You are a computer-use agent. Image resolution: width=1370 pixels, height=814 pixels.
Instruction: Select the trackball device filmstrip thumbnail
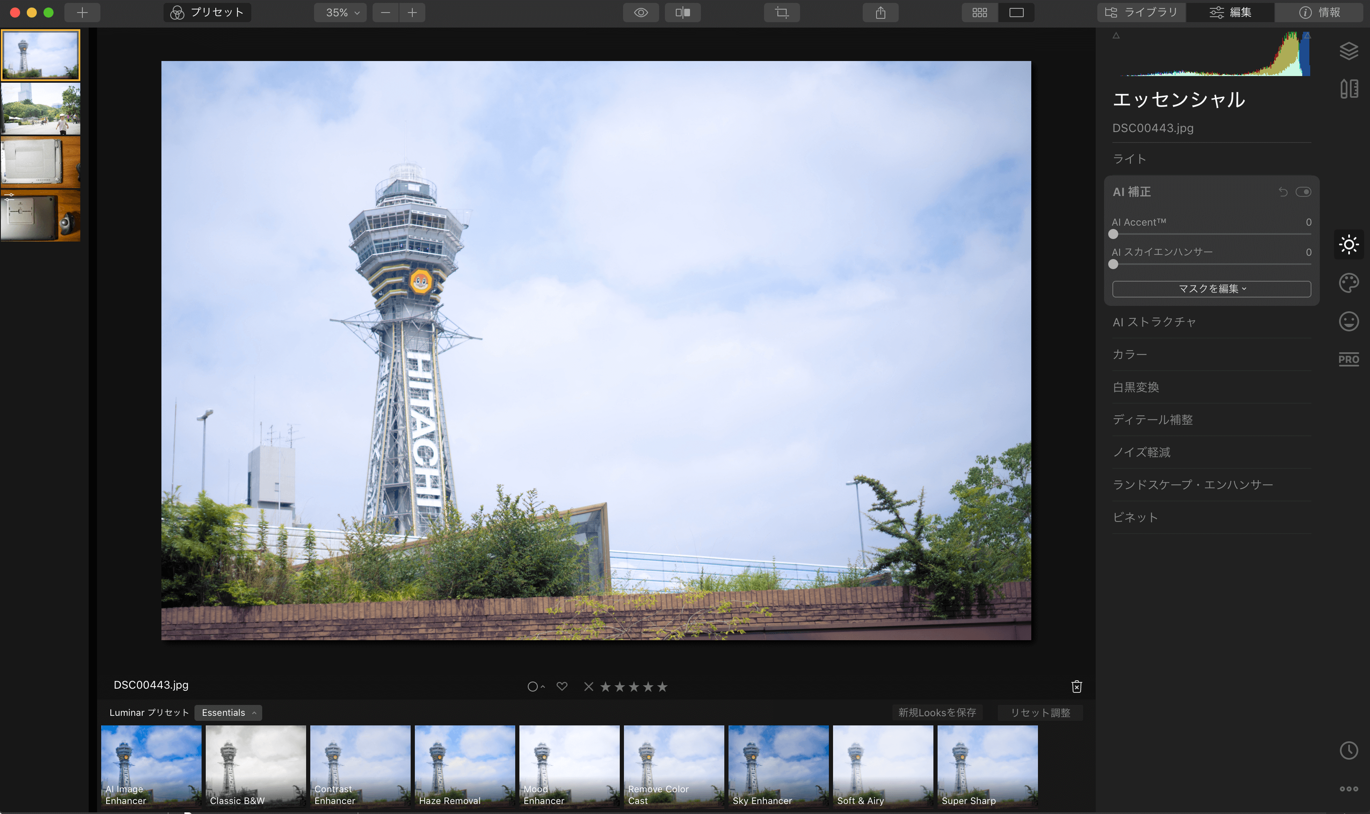point(41,216)
